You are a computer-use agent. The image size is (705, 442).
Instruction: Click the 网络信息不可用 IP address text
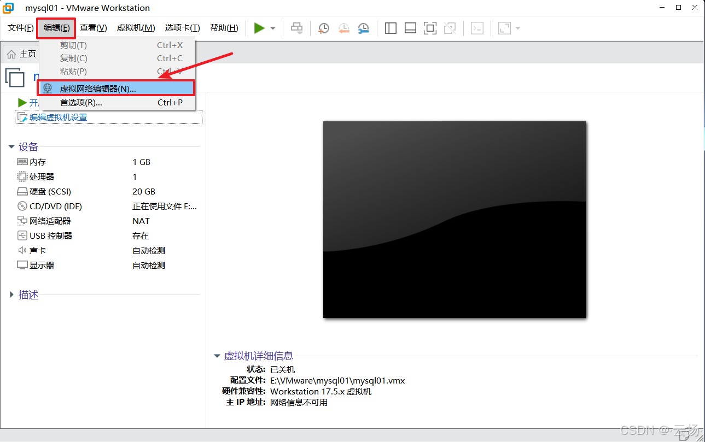click(x=299, y=402)
